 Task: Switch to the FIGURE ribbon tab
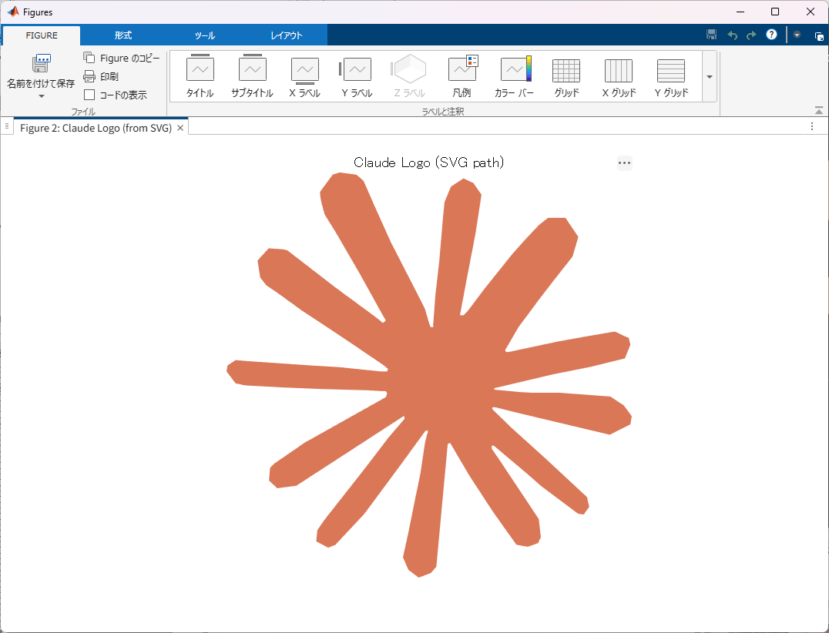(x=42, y=35)
